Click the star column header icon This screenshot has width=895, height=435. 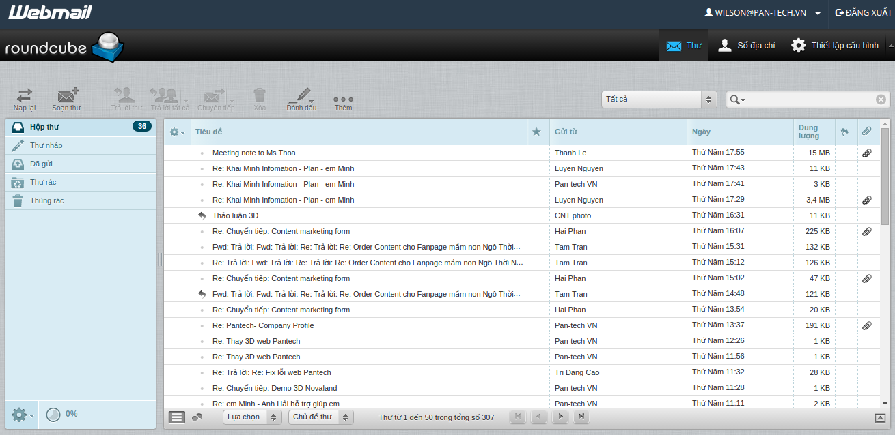click(536, 132)
